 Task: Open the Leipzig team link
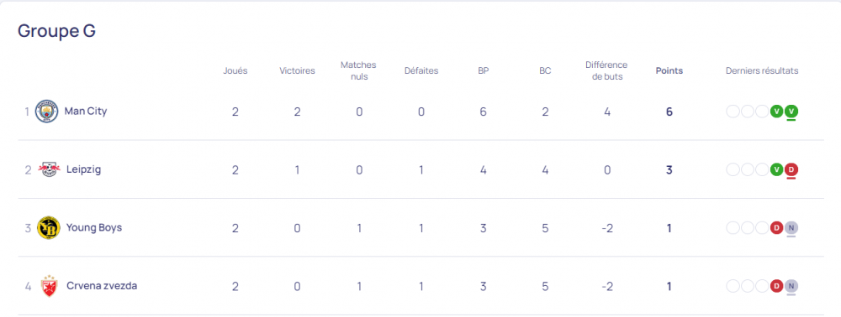point(83,169)
